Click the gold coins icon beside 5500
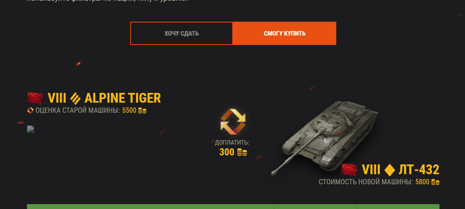This screenshot has width=465, height=209. pos(142,110)
